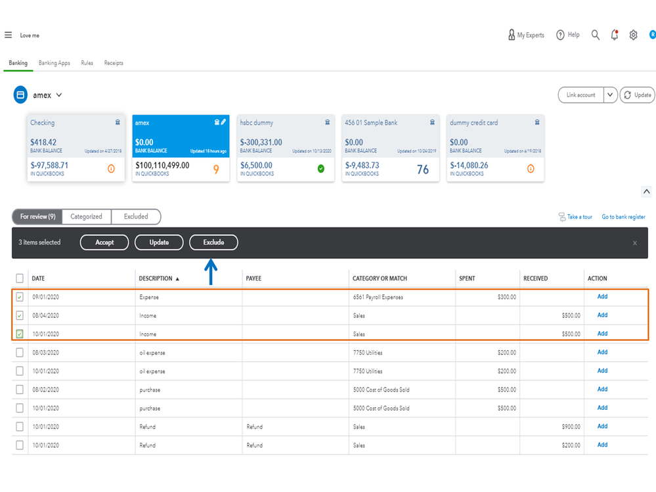Uncheck the 09/01/2020 Expense row checkbox
Image resolution: width=656 pixels, height=492 pixels.
[20, 297]
